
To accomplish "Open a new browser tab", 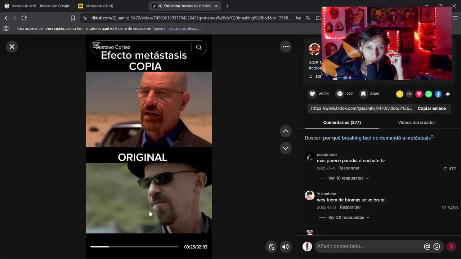I will (227, 6).
